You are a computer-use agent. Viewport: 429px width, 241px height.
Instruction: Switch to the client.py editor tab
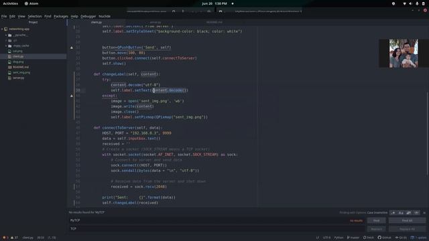[97, 22]
